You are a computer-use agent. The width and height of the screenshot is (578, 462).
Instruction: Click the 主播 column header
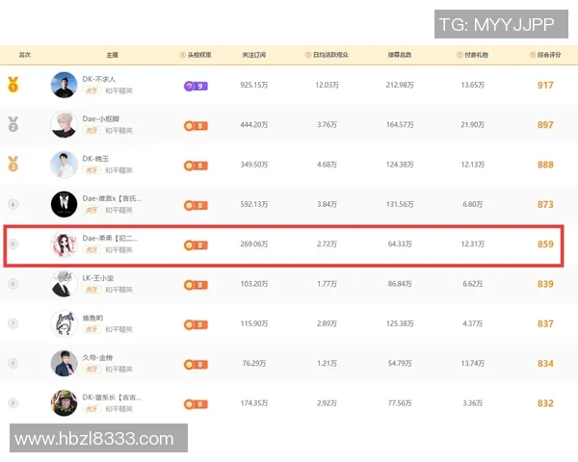pyautogui.click(x=112, y=55)
